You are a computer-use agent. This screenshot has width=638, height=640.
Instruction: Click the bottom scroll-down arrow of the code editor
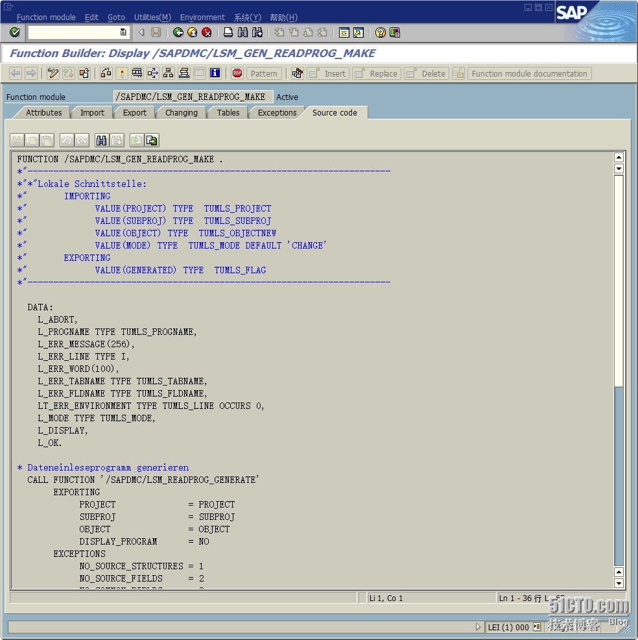coord(619,584)
